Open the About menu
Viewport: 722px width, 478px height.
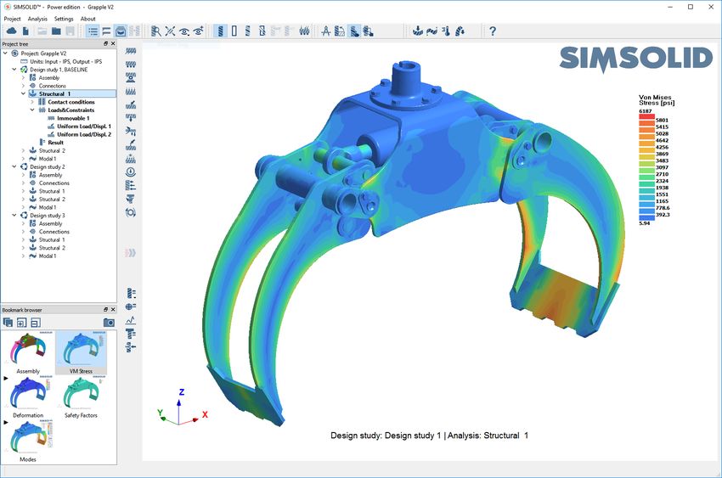pos(88,19)
